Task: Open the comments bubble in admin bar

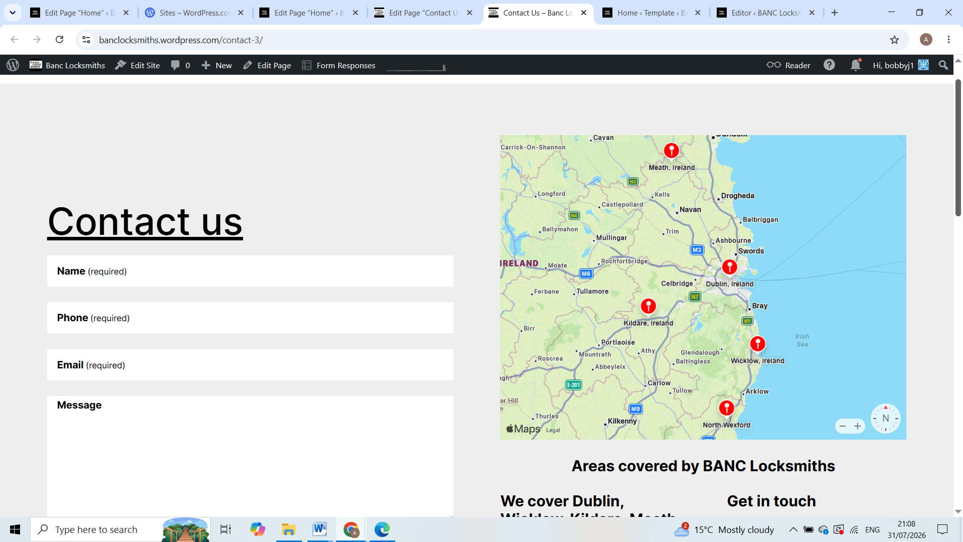Action: point(181,65)
